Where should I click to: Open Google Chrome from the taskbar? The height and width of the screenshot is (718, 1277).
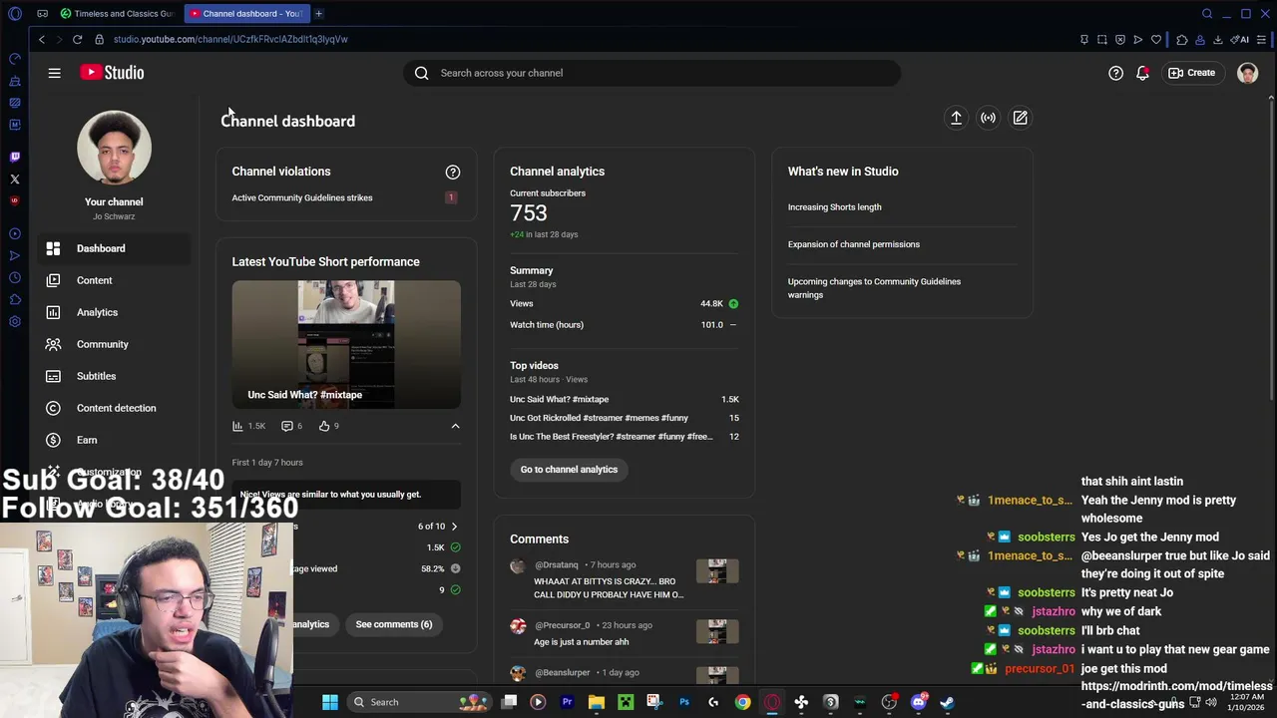[743, 702]
